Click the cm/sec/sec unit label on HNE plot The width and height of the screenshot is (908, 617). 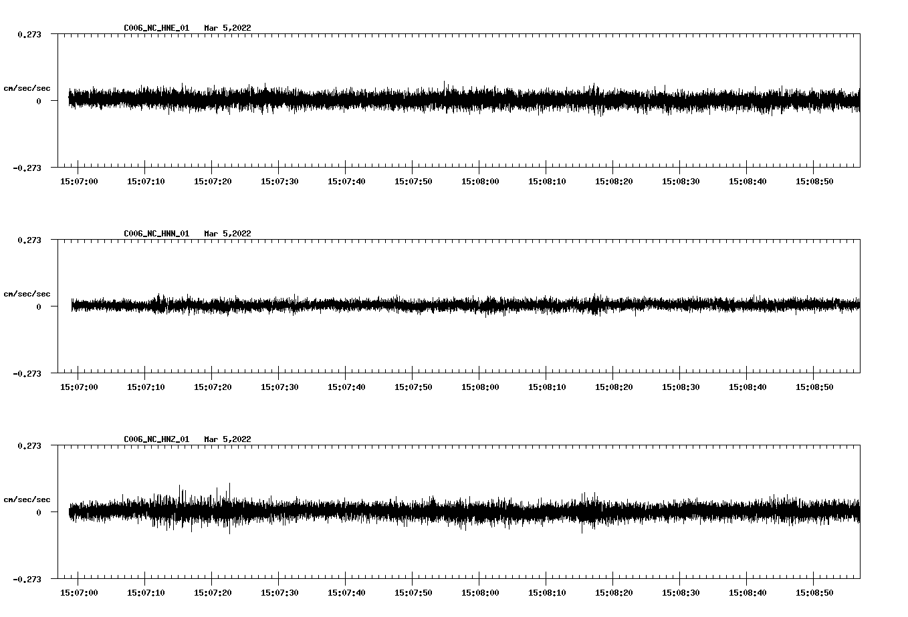[27, 89]
